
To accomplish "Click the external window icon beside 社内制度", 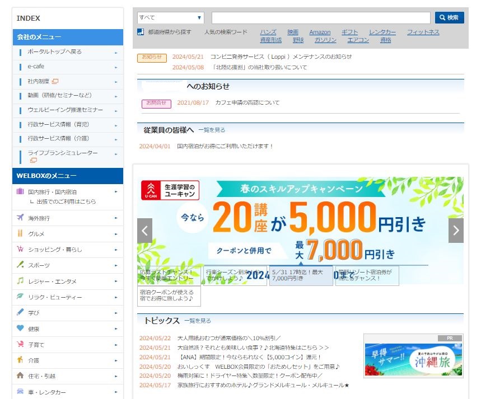I will tap(55, 81).
